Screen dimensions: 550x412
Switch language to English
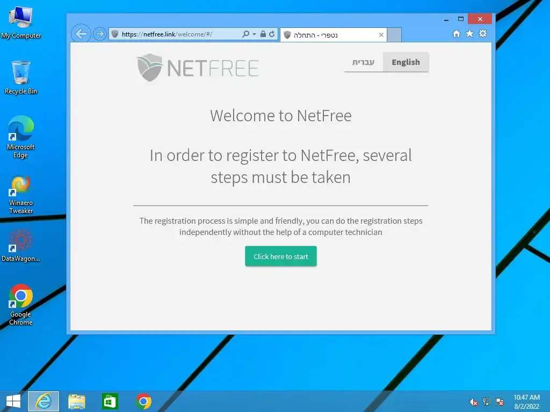406,62
